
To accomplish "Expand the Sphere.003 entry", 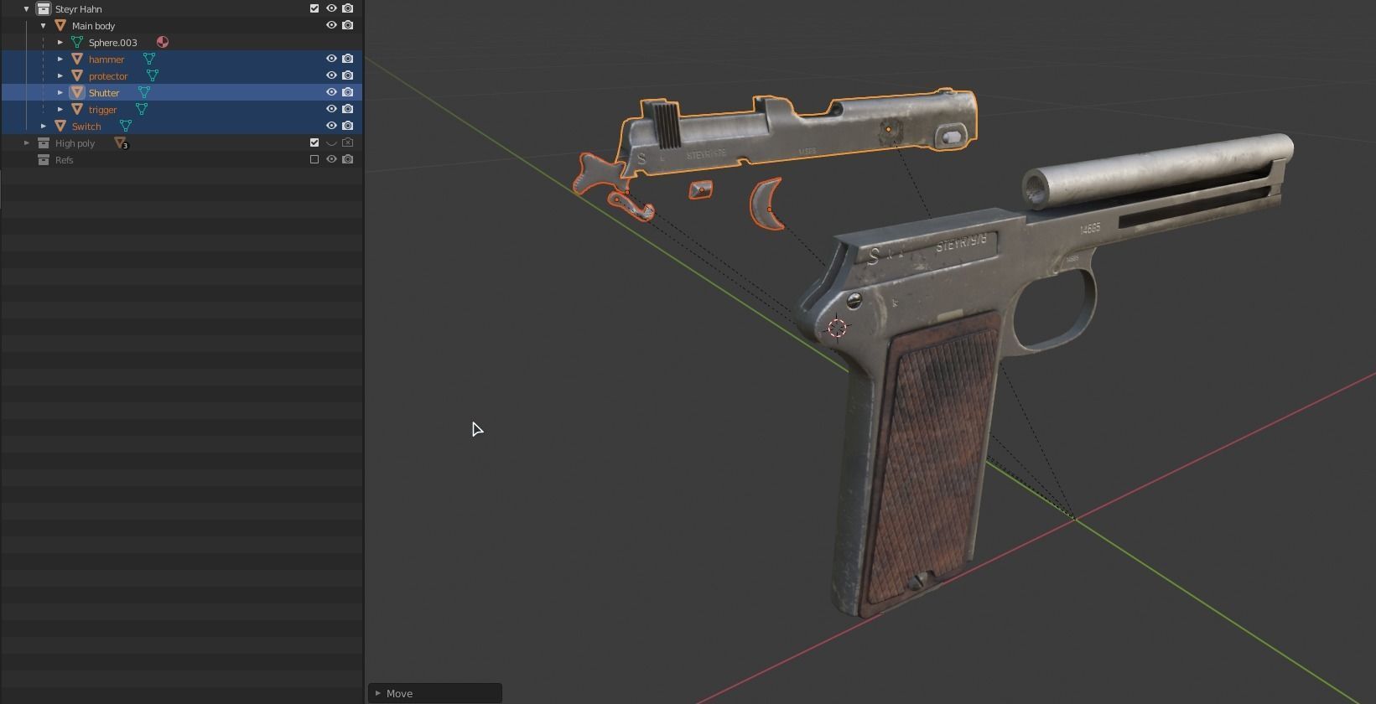I will [60, 42].
